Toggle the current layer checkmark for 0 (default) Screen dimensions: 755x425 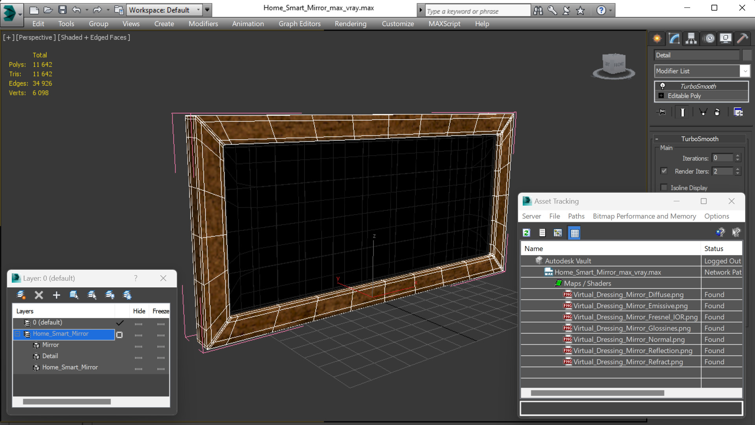click(120, 323)
